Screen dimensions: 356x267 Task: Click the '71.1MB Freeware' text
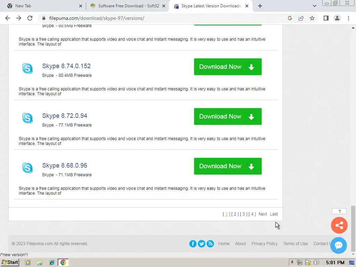tap(75, 175)
